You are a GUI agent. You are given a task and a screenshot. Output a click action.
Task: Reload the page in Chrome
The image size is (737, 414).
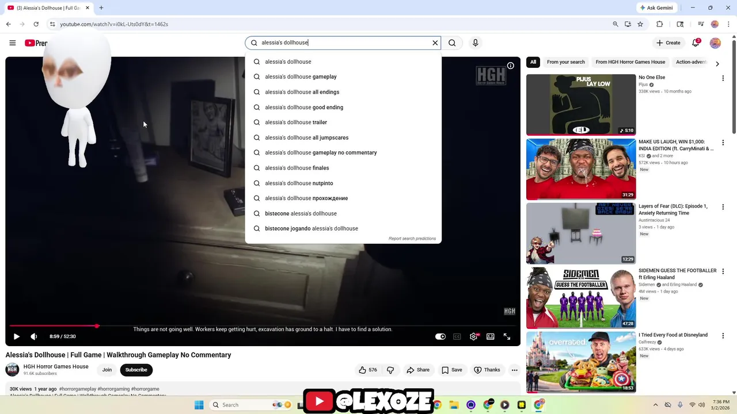tap(36, 24)
